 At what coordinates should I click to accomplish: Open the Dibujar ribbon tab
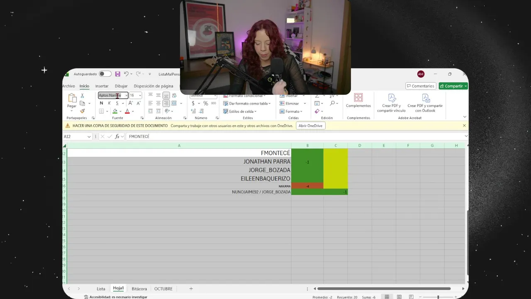[x=121, y=86]
